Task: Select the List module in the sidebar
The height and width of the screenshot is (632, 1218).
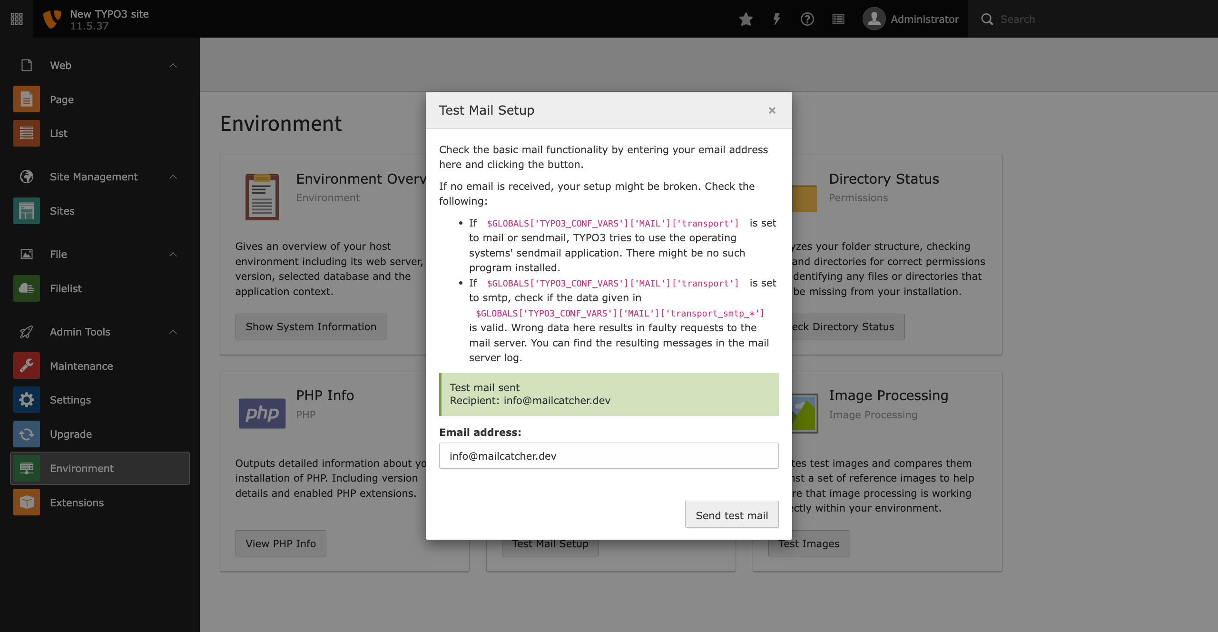Action: (59, 133)
